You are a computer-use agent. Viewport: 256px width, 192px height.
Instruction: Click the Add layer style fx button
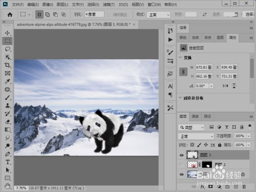pos(202,186)
